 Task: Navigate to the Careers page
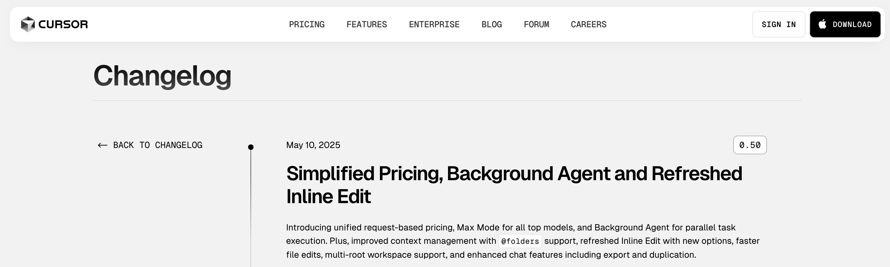click(x=588, y=25)
